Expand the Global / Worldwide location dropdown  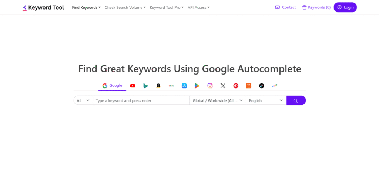[218, 100]
